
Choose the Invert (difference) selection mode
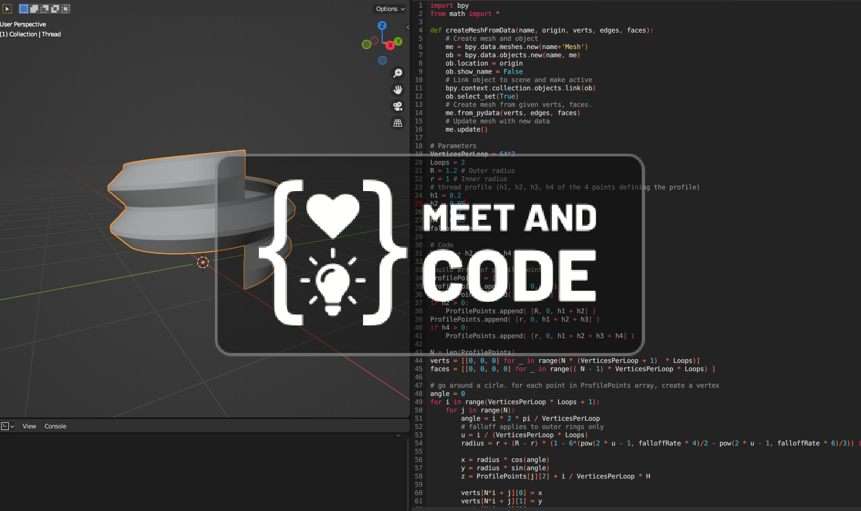click(x=55, y=9)
